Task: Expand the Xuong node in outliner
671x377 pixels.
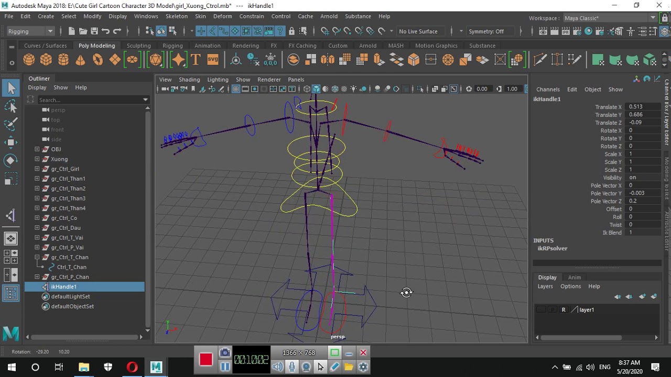Action: tap(37, 159)
